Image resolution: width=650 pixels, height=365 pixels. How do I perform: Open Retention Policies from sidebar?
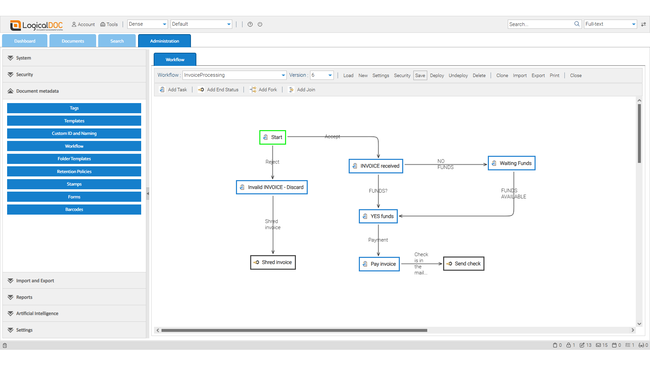pos(74,171)
